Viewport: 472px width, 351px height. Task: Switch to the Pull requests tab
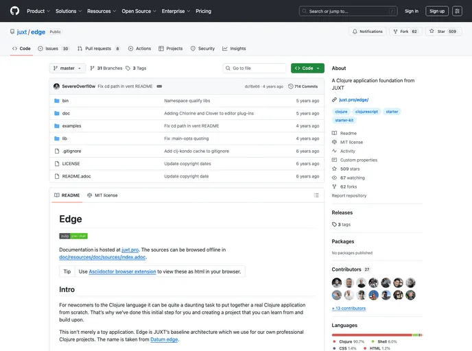[98, 49]
